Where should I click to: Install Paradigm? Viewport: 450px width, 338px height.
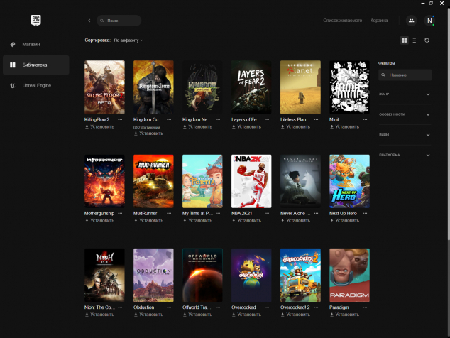pyautogui.click(x=344, y=315)
